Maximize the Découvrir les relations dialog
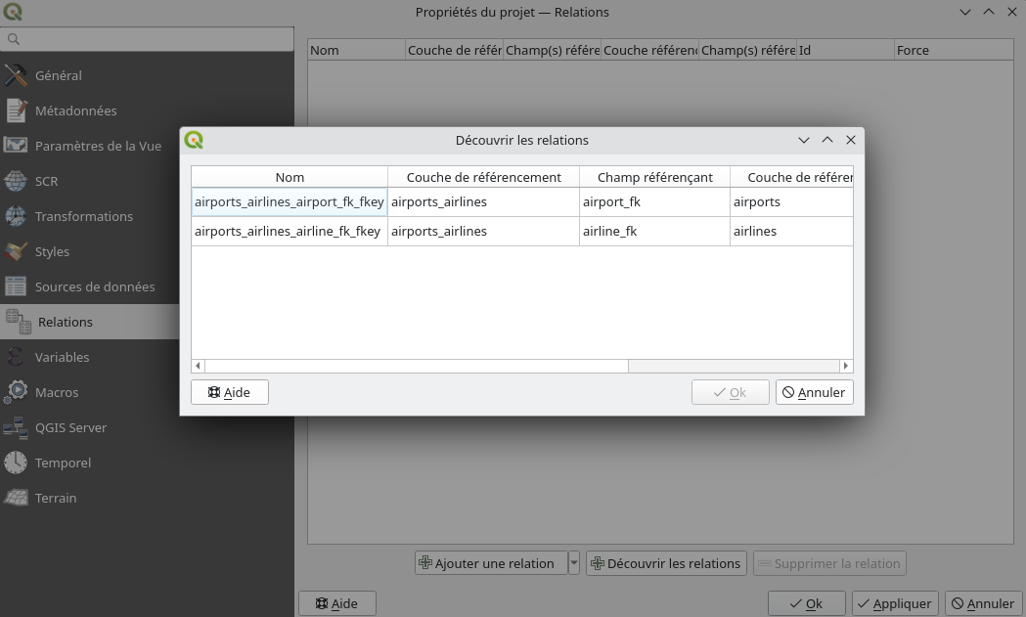 pyautogui.click(x=827, y=140)
